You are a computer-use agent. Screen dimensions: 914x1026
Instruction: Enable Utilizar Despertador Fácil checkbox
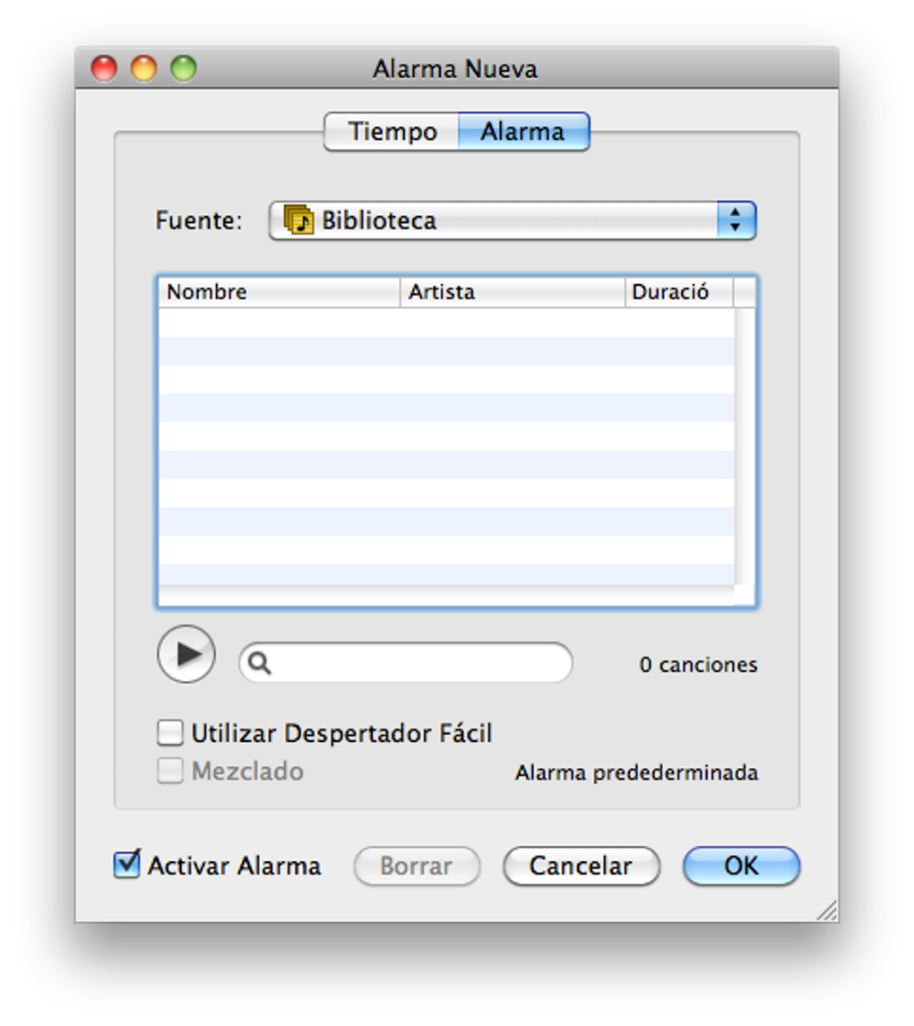tap(170, 733)
